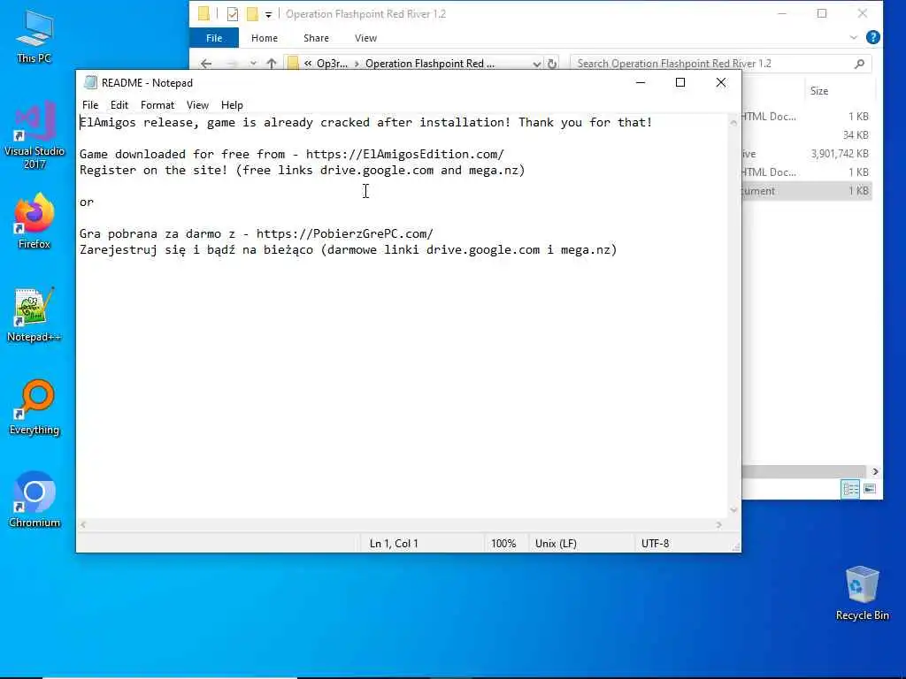Click Op3r... breadcrumb in Explorer address bar
The width and height of the screenshot is (906, 679).
pos(333,64)
